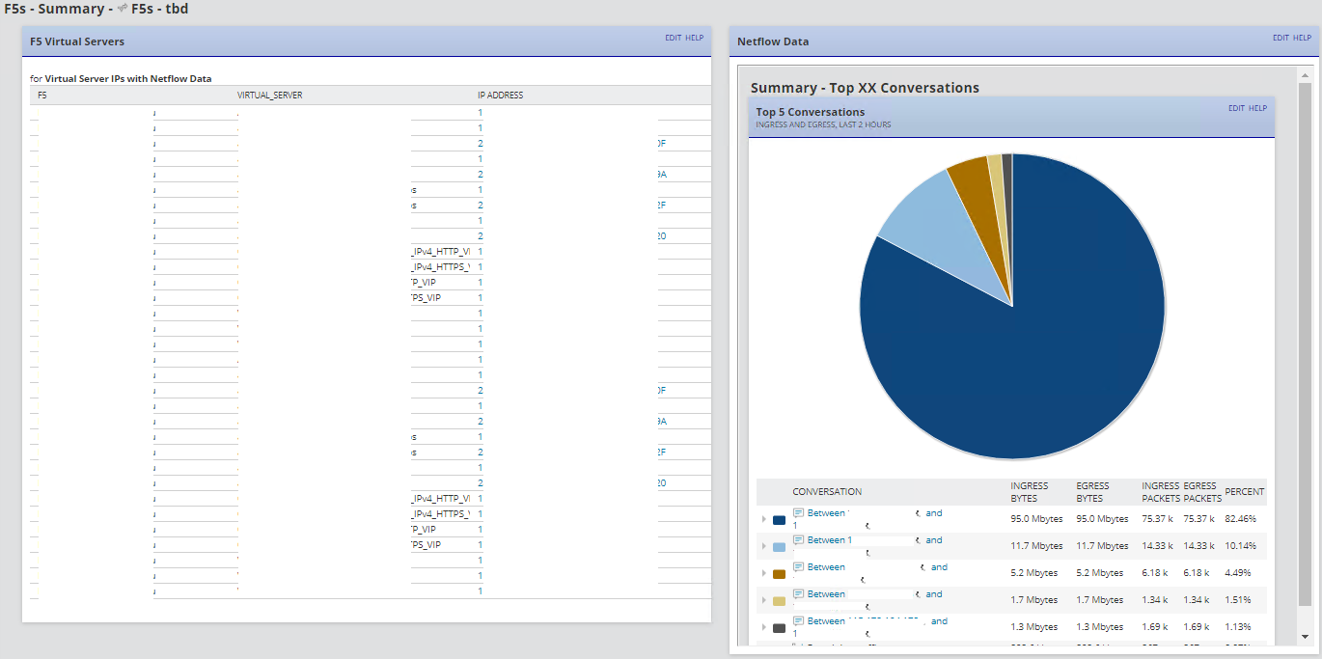
Task: Click the 10.14% percent value
Action: (x=1240, y=546)
